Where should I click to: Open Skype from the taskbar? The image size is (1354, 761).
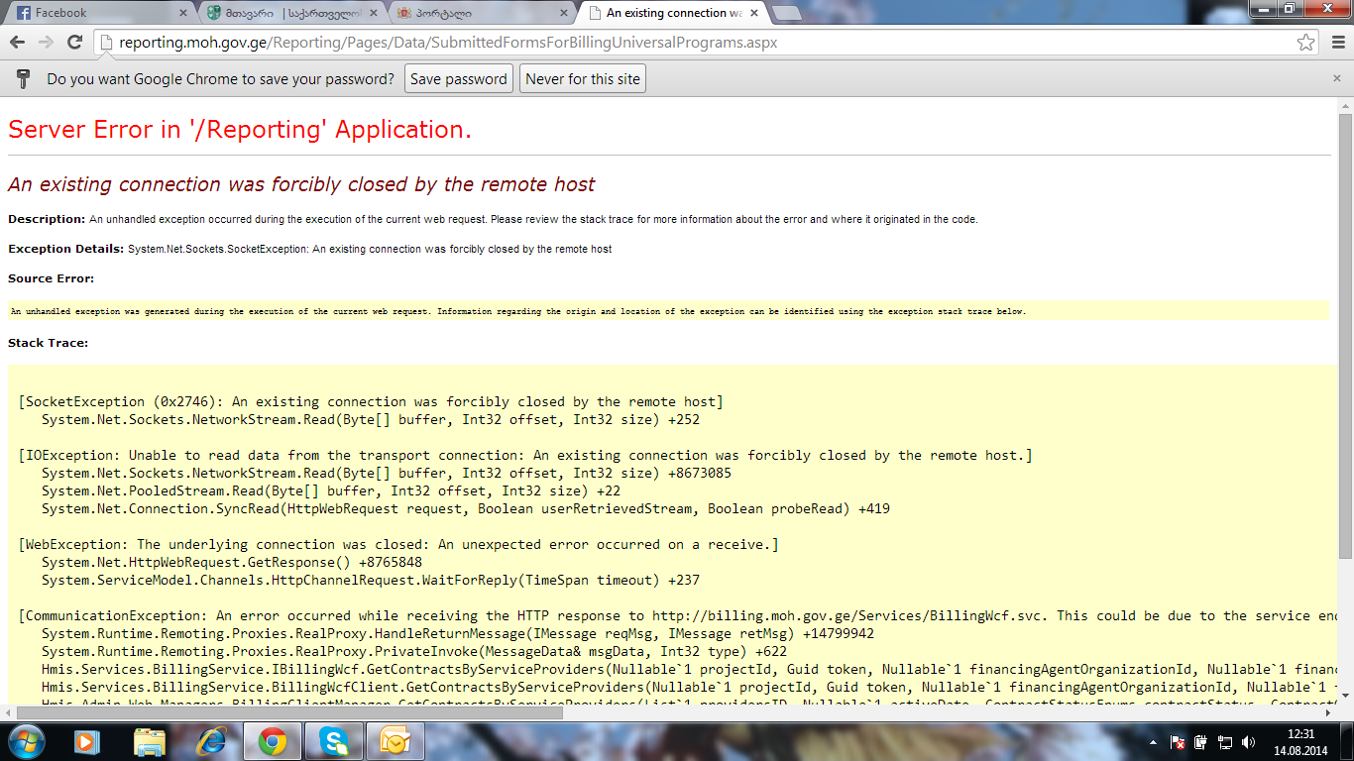333,741
